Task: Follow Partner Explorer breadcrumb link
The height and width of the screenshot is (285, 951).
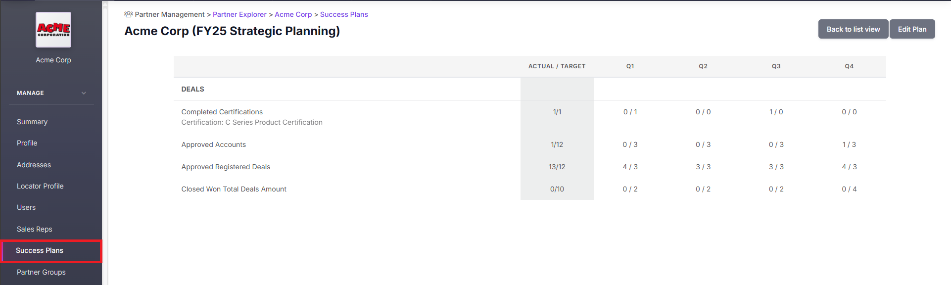Action: click(239, 14)
